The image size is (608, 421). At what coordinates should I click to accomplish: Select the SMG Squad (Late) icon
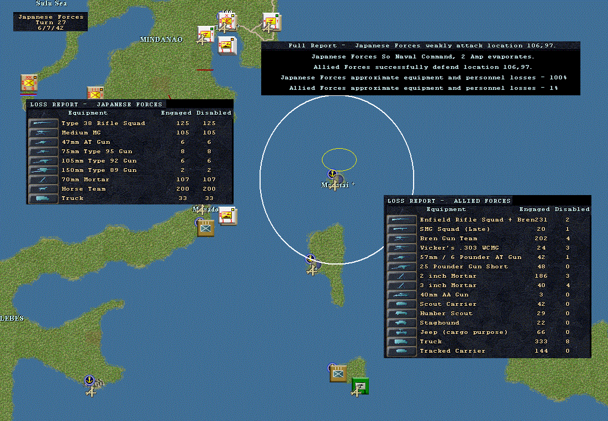tap(401, 229)
